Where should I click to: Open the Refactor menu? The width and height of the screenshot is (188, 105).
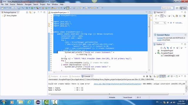[x=20, y=4]
